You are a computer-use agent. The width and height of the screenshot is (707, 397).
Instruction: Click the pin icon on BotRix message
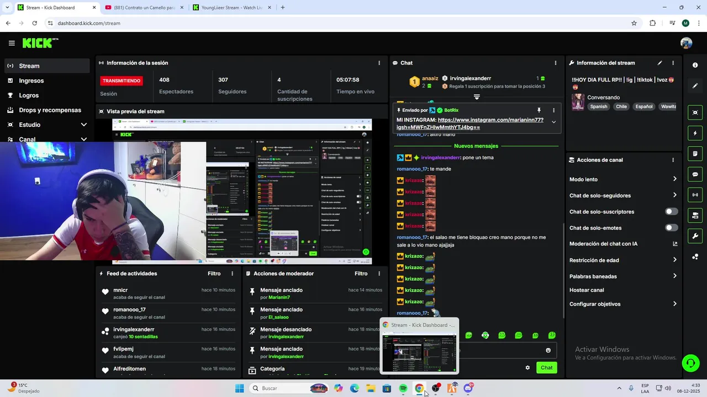point(539,110)
